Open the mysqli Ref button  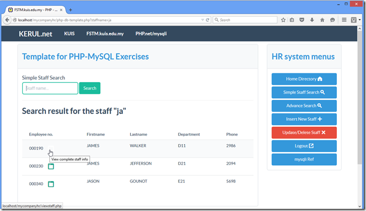304,159
